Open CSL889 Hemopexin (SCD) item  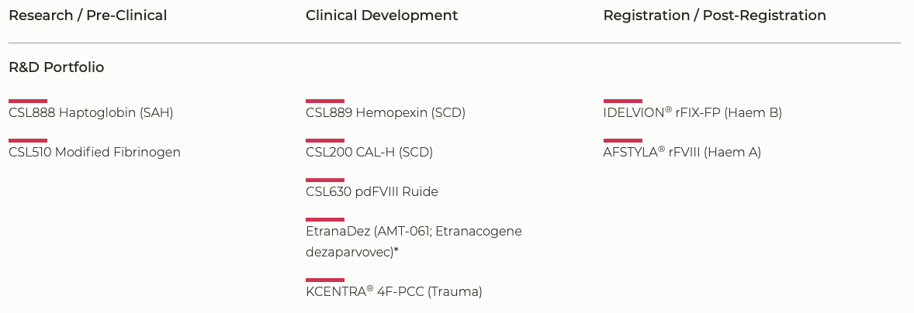click(x=386, y=113)
